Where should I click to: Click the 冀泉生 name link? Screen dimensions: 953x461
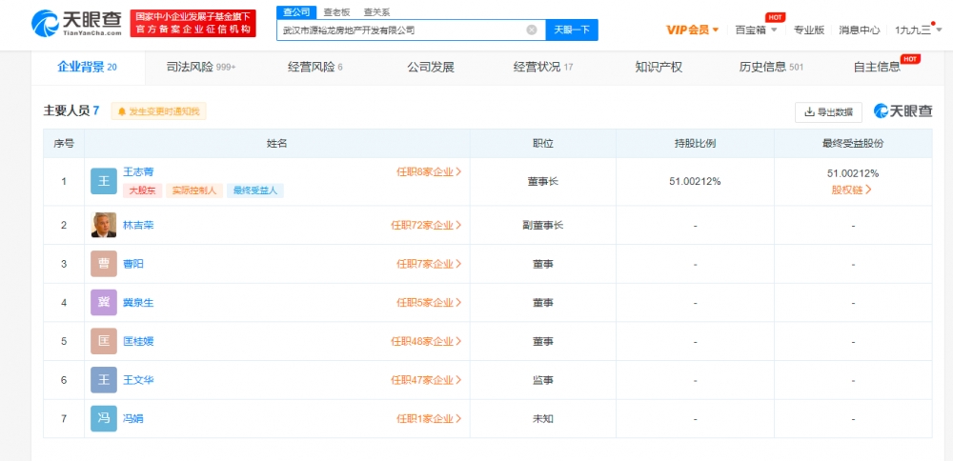click(138, 303)
